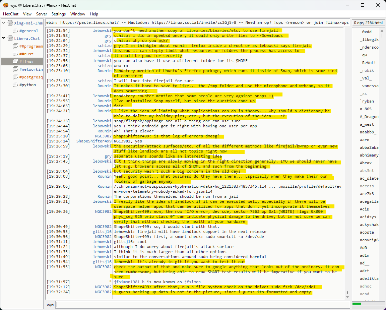This screenshot has height=310, width=386.
Task: Click the Libera.Chat server icon
Action: pos(10,39)
